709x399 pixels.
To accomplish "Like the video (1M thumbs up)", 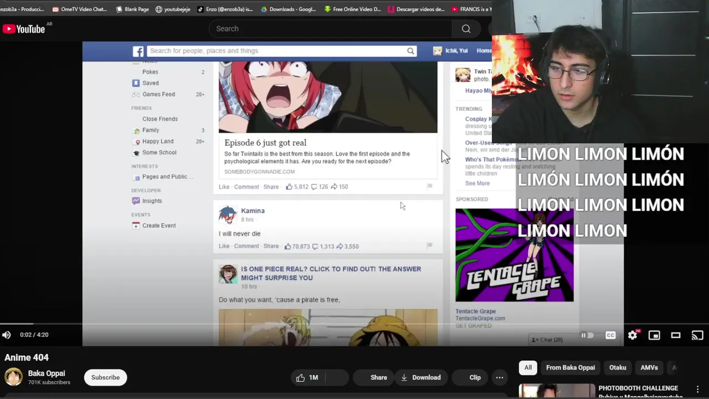I will pos(307,377).
